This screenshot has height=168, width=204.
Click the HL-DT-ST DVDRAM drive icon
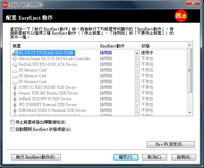(x=15, y=53)
